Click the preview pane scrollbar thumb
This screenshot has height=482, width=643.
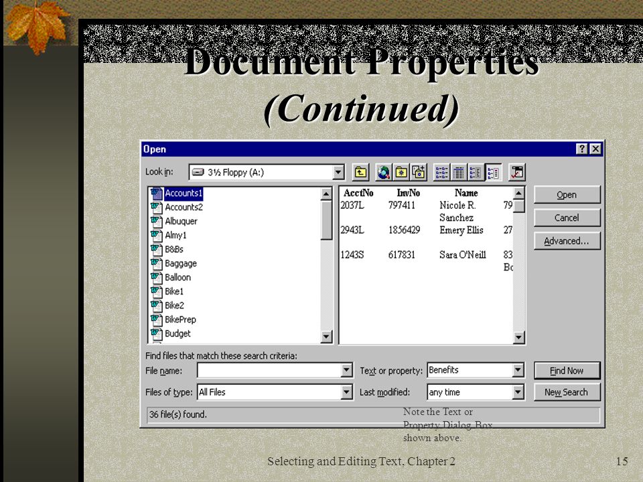518,206
